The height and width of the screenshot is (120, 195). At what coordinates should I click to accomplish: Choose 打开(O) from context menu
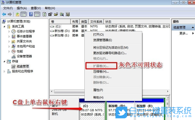coord(113,35)
